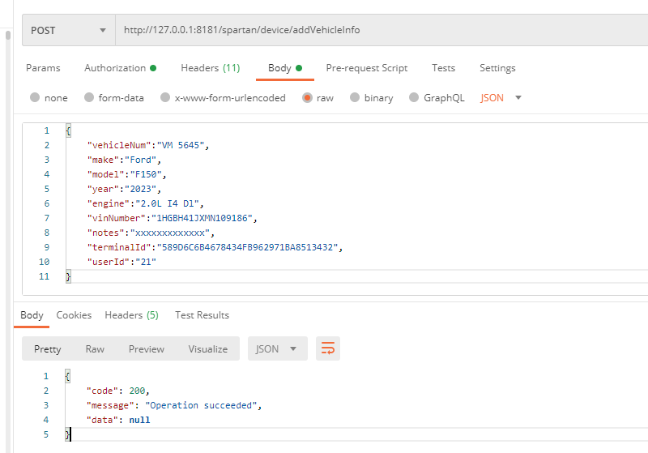The width and height of the screenshot is (648, 453).
Task: Open the Headers (11) request tab
Action: (210, 68)
